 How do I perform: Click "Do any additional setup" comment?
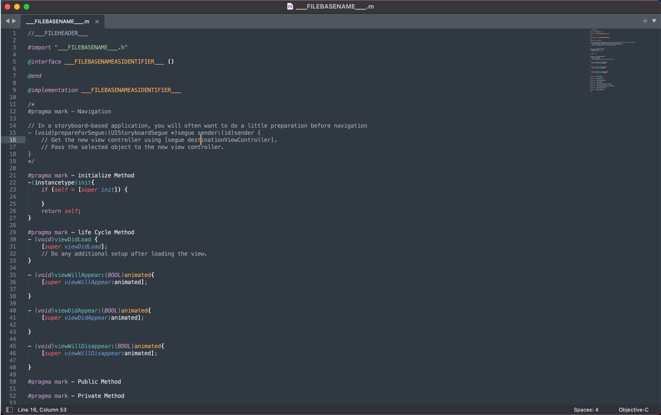tap(124, 254)
